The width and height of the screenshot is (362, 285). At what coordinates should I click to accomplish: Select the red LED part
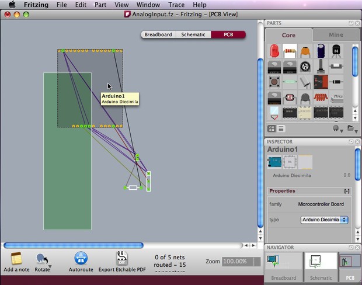pyautogui.click(x=274, y=51)
